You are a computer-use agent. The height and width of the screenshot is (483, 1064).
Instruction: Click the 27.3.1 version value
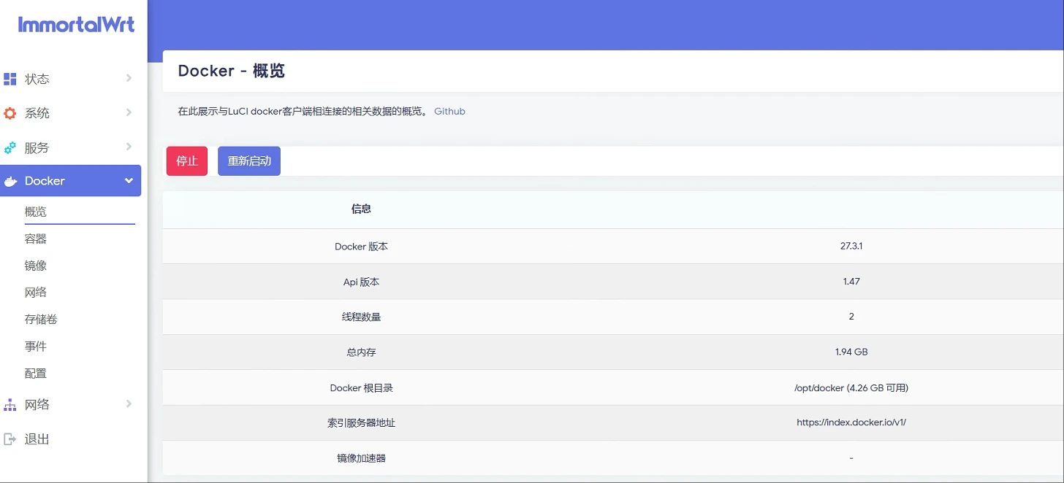[851, 247]
